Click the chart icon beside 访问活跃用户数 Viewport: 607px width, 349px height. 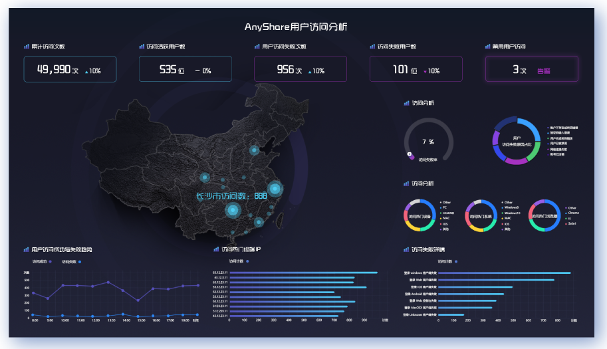click(x=142, y=47)
